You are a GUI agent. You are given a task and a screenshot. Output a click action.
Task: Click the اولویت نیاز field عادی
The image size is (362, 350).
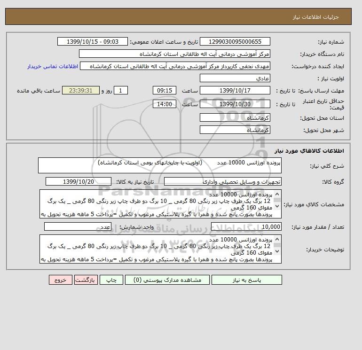(235, 78)
